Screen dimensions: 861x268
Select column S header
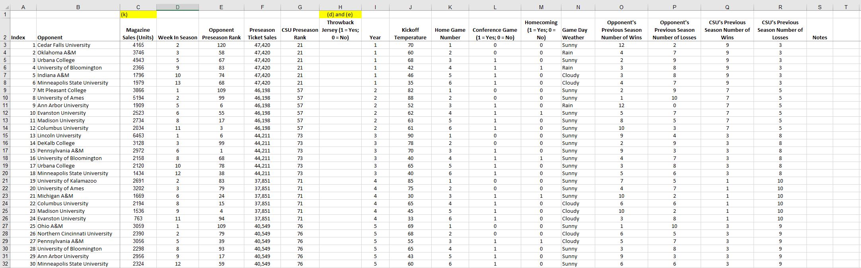pos(820,7)
